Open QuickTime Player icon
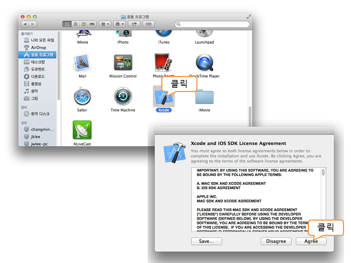The width and height of the screenshot is (351, 263). [x=204, y=63]
